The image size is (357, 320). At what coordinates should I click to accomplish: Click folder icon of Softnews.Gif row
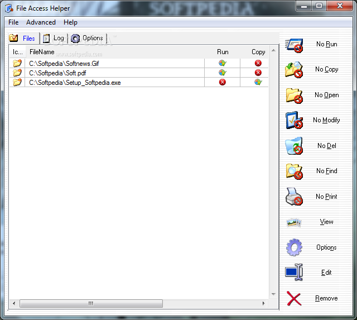17,63
